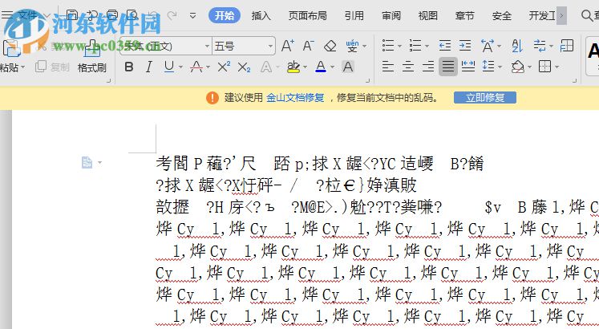Open the phonetic guide (wén) tool
Viewport: 599px width, 329px height.
352,46
